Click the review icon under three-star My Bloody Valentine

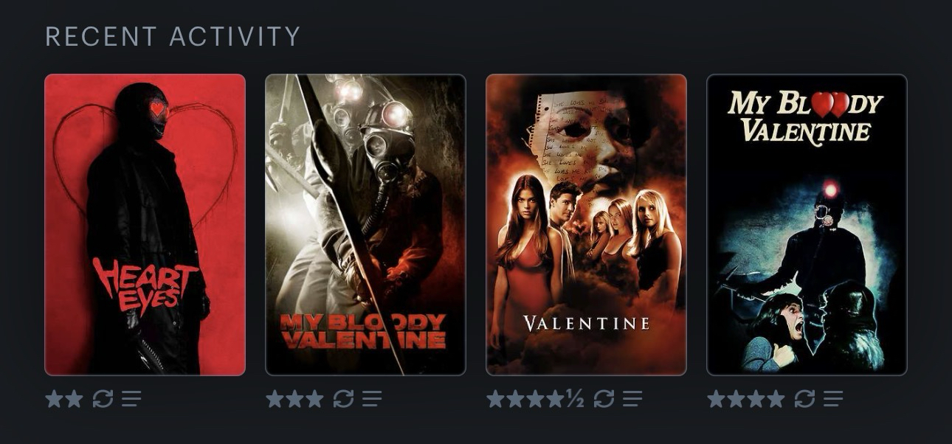[x=372, y=399]
